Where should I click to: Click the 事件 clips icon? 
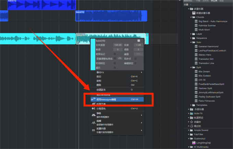pyautogui.click(x=94, y=115)
